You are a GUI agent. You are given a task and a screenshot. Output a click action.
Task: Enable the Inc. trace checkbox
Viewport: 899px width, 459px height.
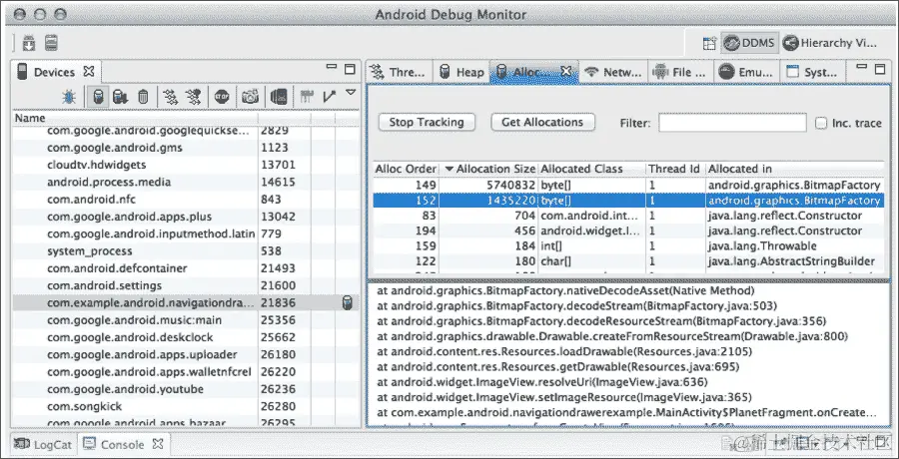click(x=822, y=123)
